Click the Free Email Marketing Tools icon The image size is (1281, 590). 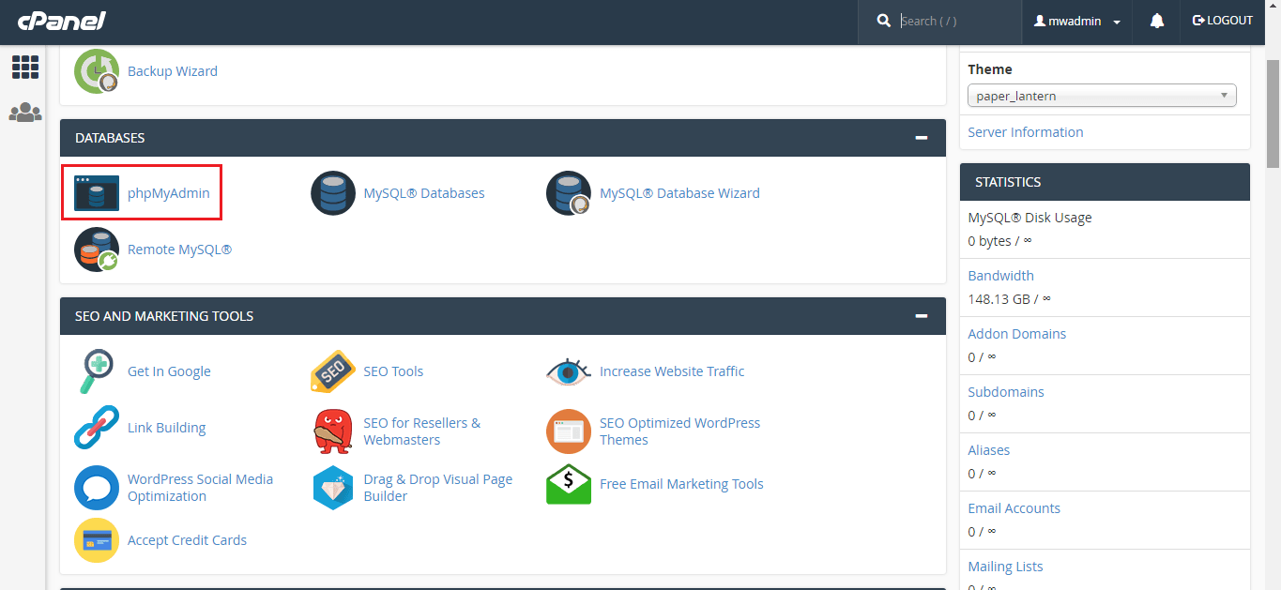click(x=569, y=484)
